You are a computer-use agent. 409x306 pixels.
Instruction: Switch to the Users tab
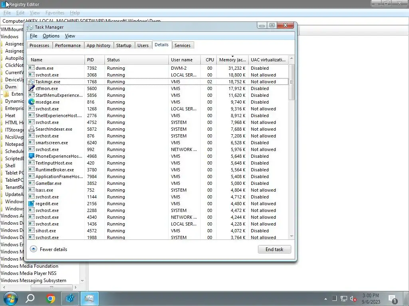pyautogui.click(x=143, y=45)
